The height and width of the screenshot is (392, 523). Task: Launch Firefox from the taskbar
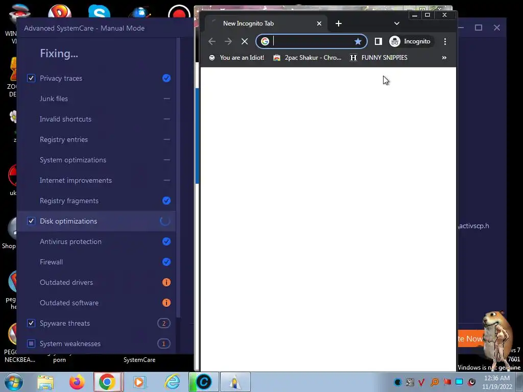pos(77,382)
